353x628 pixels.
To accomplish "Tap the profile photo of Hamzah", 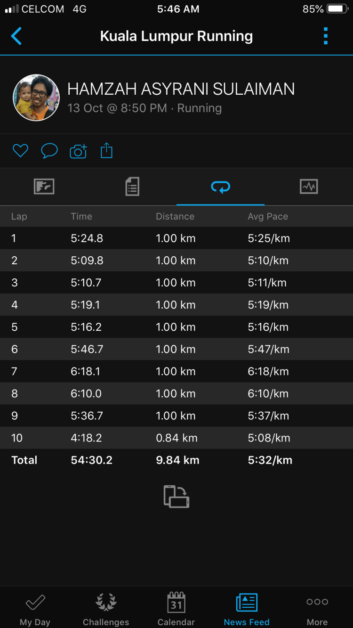I will (36, 98).
